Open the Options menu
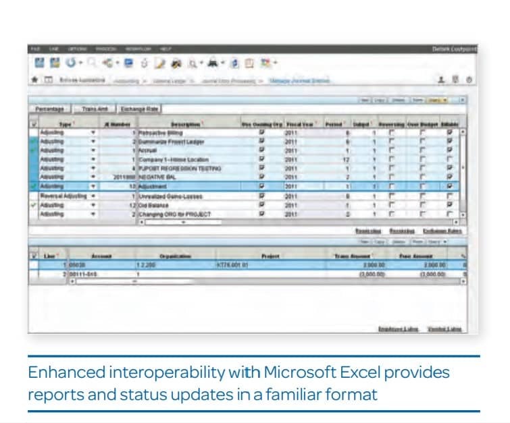 pos(76,49)
